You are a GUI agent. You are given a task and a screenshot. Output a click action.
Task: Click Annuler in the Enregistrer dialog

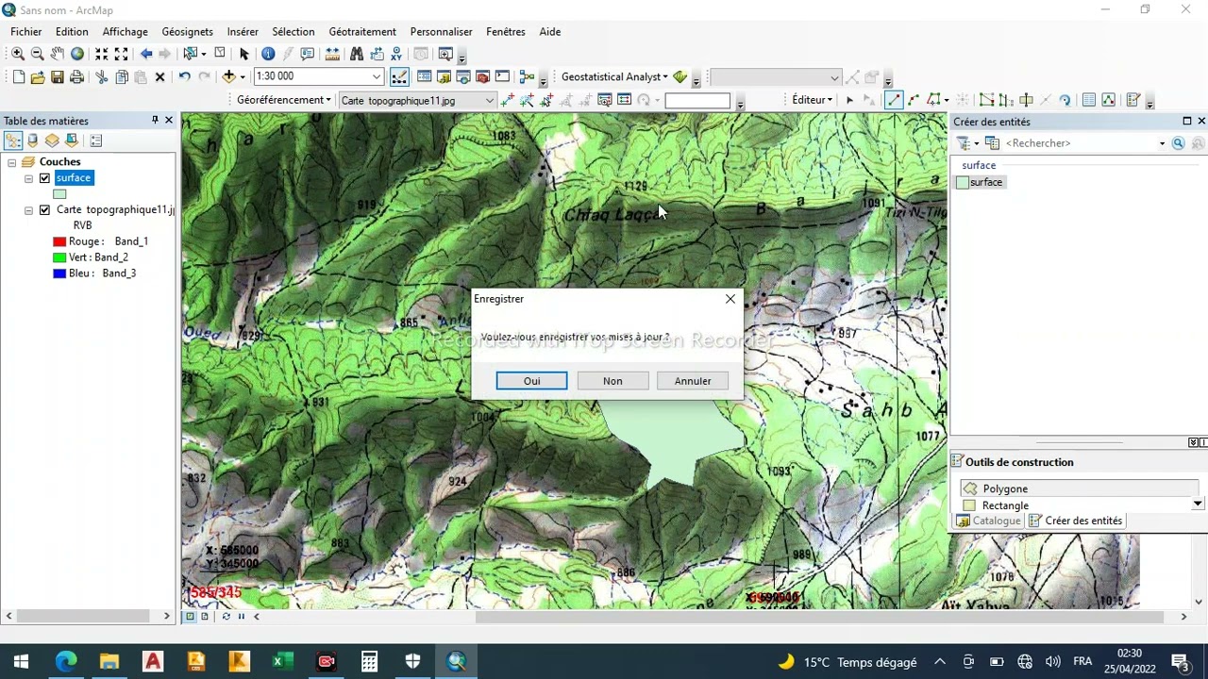[x=693, y=381]
